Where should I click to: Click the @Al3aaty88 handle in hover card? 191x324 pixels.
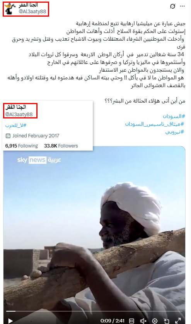point(19,115)
